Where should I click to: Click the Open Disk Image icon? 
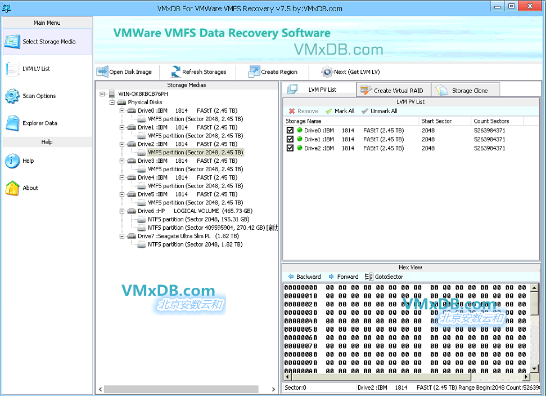(102, 72)
